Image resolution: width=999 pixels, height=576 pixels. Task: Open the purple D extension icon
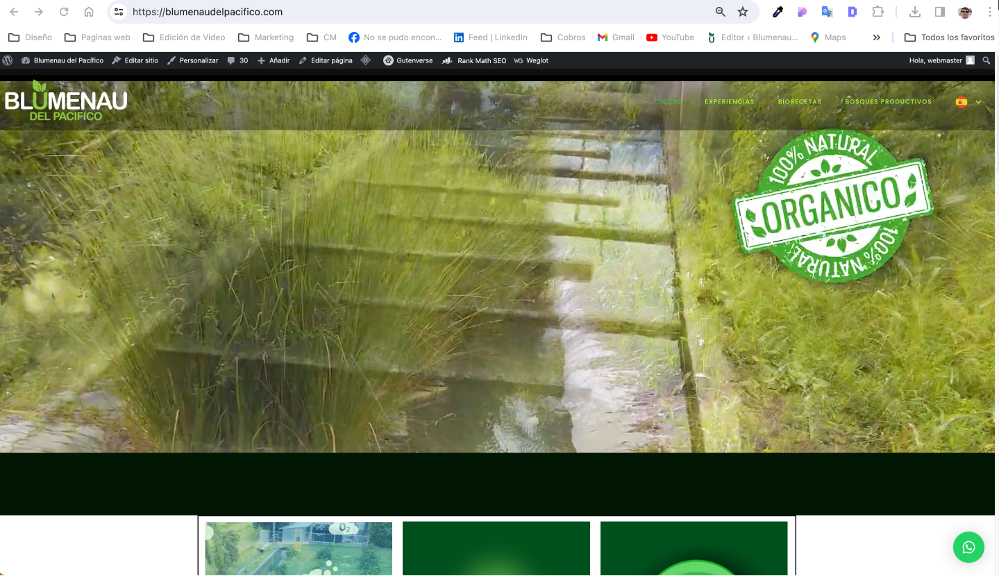(853, 12)
